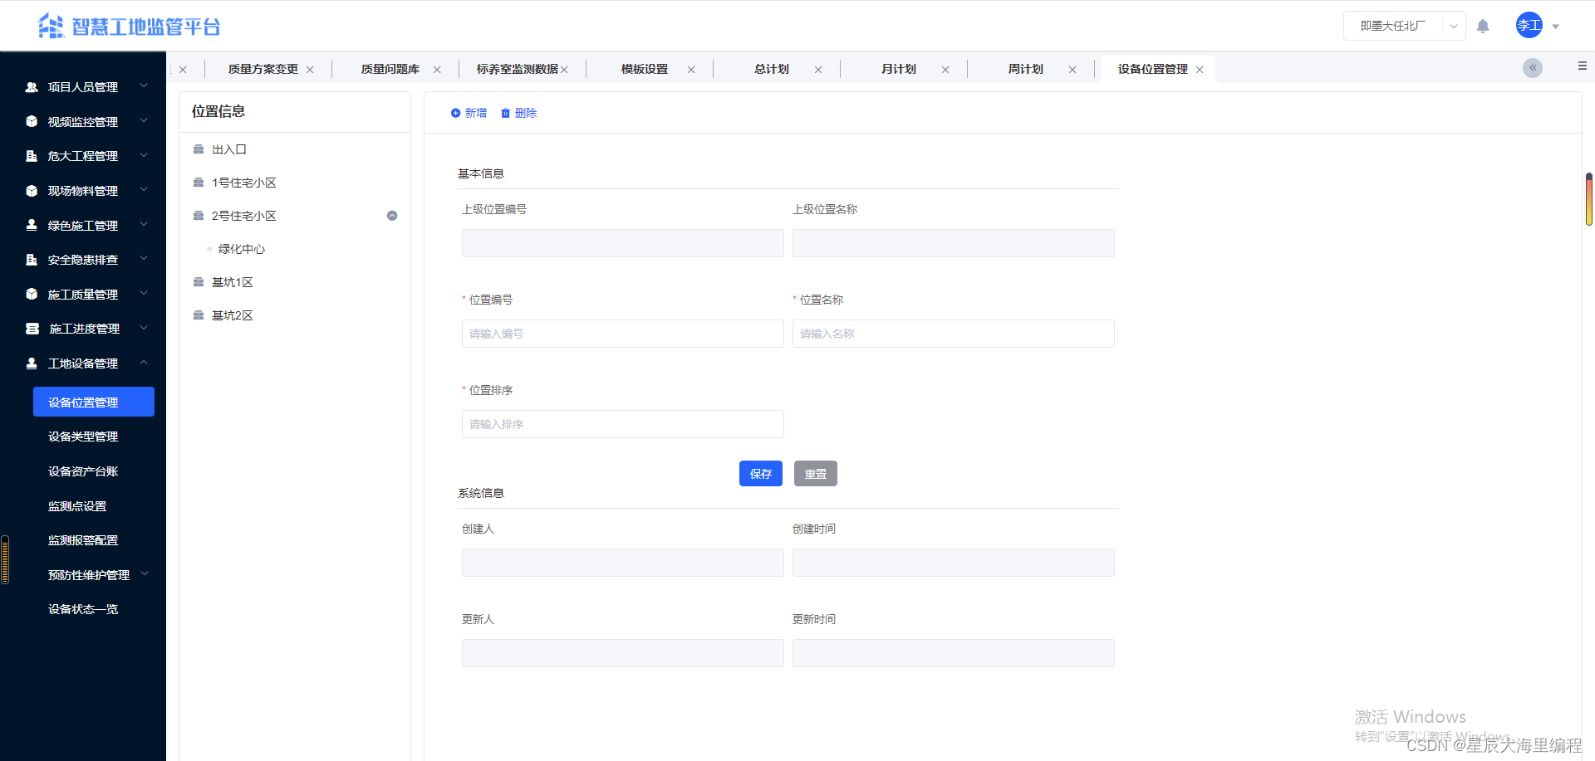The image size is (1595, 761).
Task: Close the 质量方案变更 tab
Action: [x=310, y=70]
